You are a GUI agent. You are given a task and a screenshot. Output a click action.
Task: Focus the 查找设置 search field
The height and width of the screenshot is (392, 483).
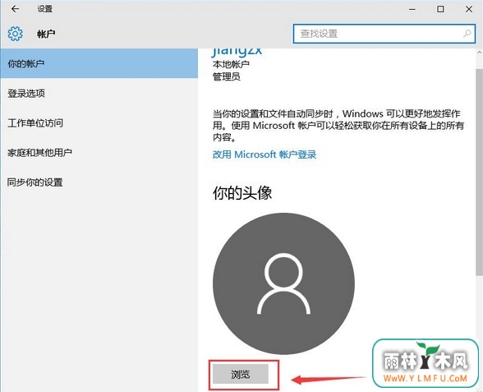[384, 34]
